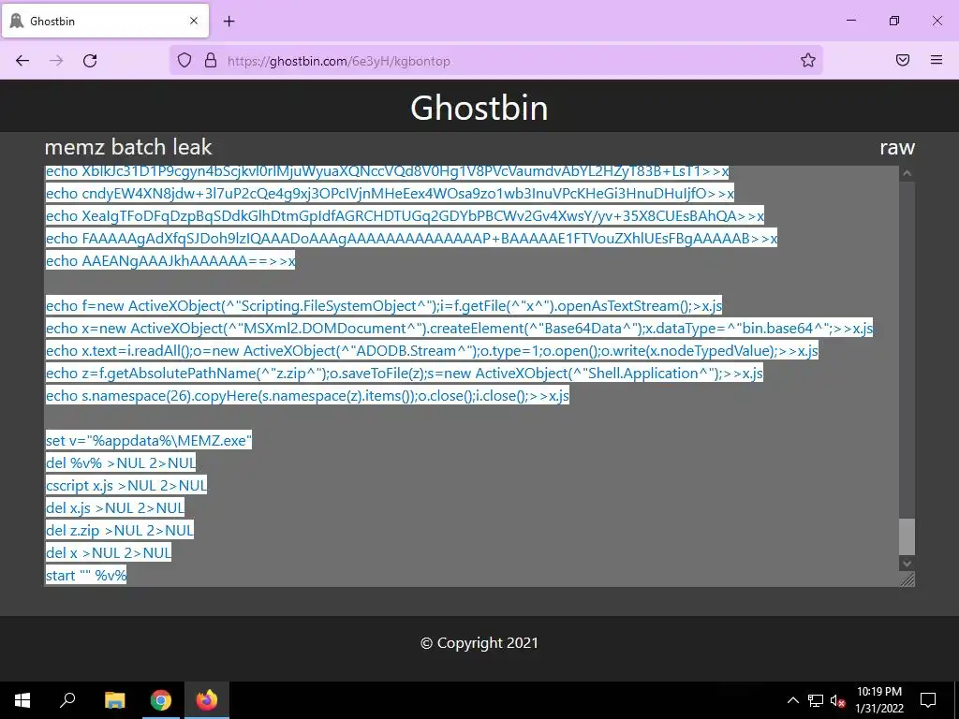Show hidden system tray icons

(x=792, y=700)
